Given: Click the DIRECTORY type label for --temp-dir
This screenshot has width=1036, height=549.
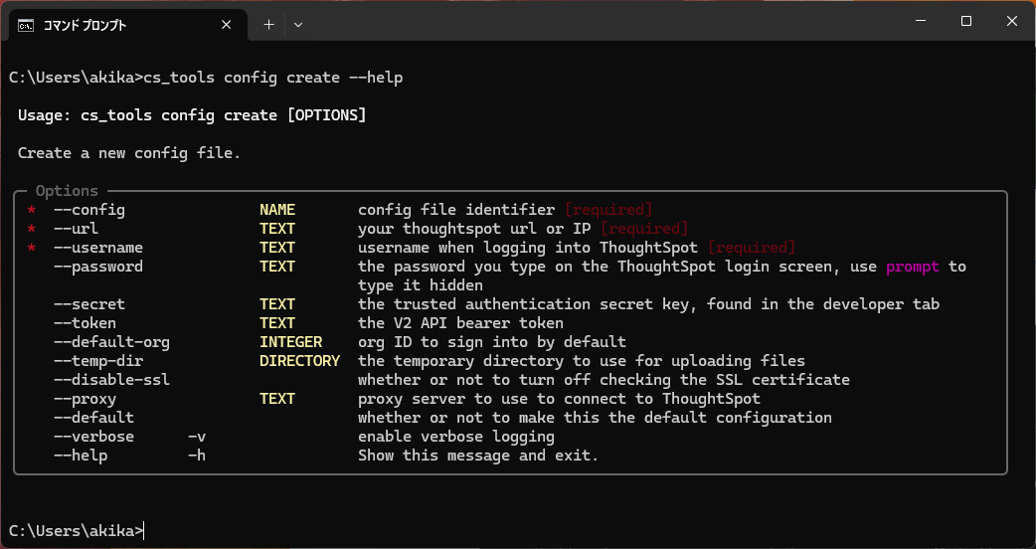Looking at the screenshot, I should 299,361.
